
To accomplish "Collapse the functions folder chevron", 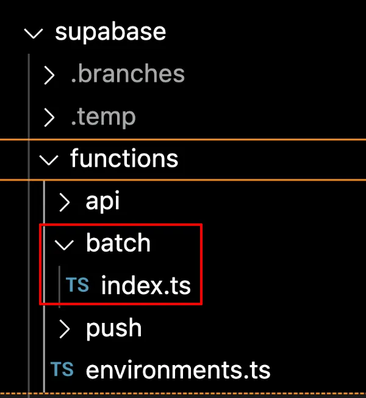I will coord(48,159).
